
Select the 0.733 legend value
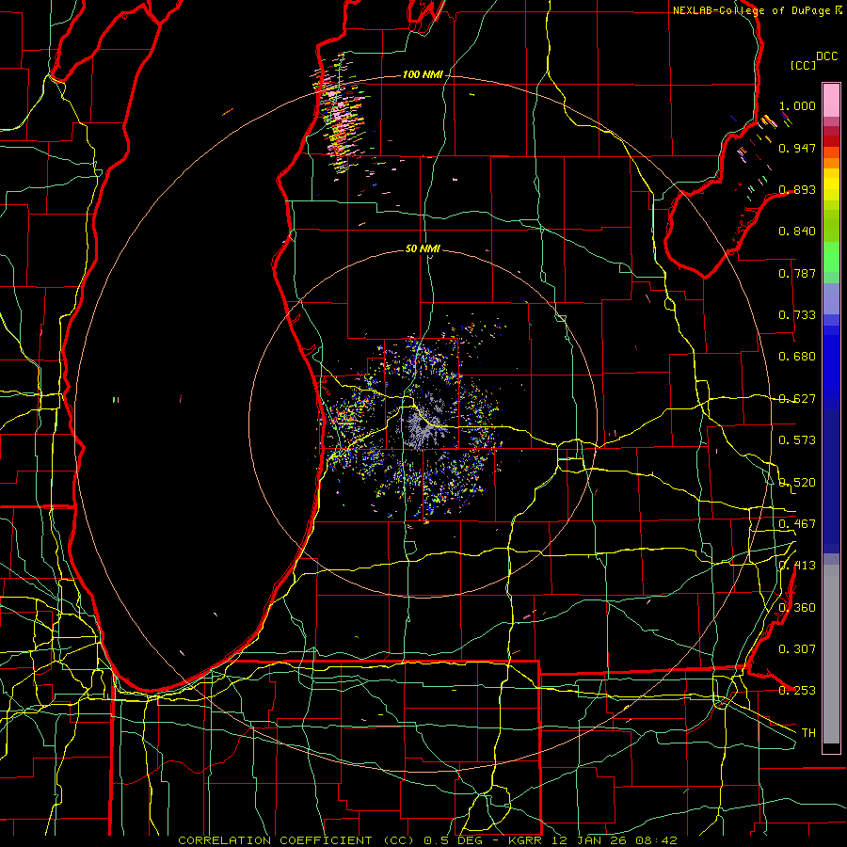click(797, 315)
